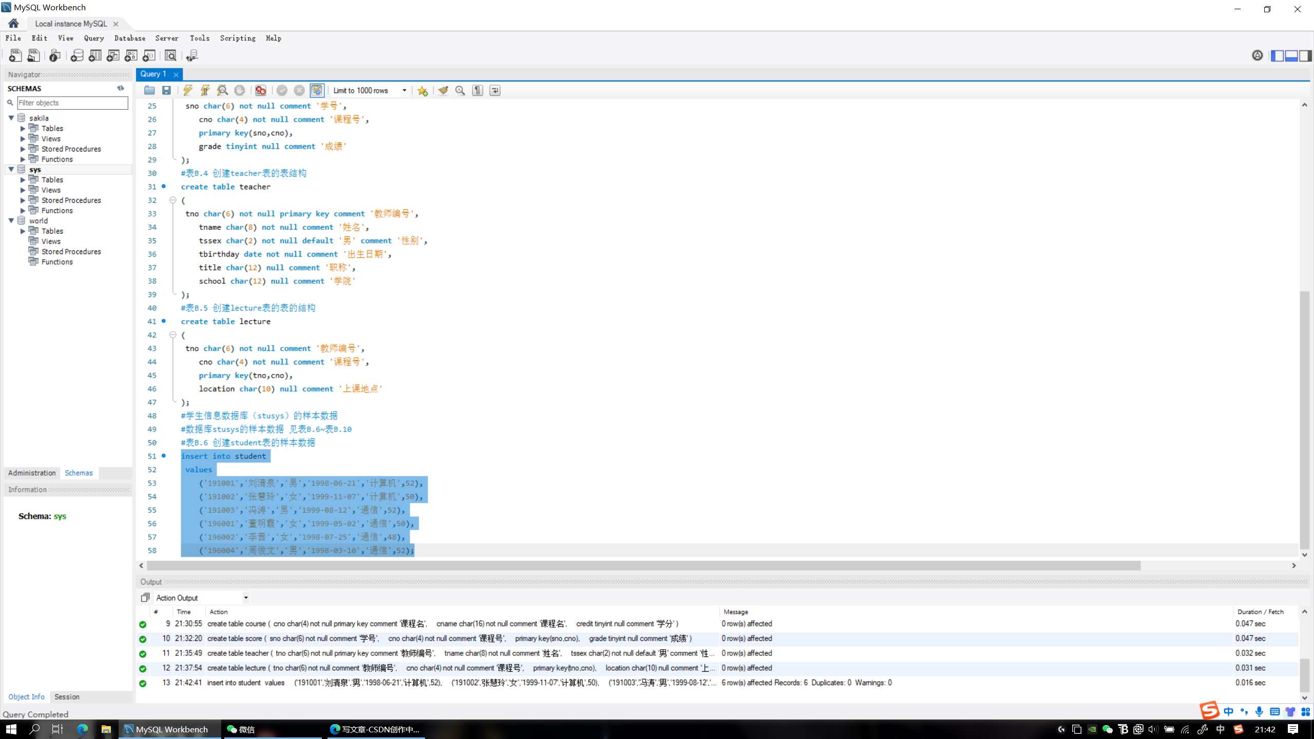This screenshot has height=739, width=1314.
Task: Execute the selected SQL with the lightning bolt
Action: point(188,90)
